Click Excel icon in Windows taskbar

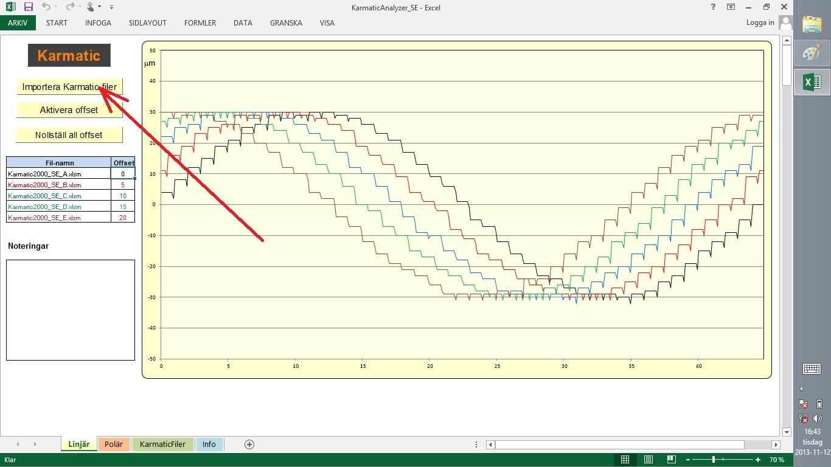tap(812, 82)
